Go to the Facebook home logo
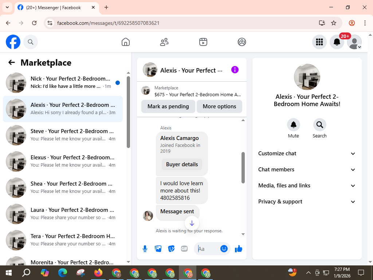373x280 pixels. click(x=13, y=42)
